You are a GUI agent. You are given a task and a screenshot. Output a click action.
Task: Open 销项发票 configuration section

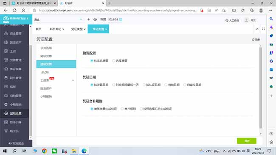coord(46,56)
